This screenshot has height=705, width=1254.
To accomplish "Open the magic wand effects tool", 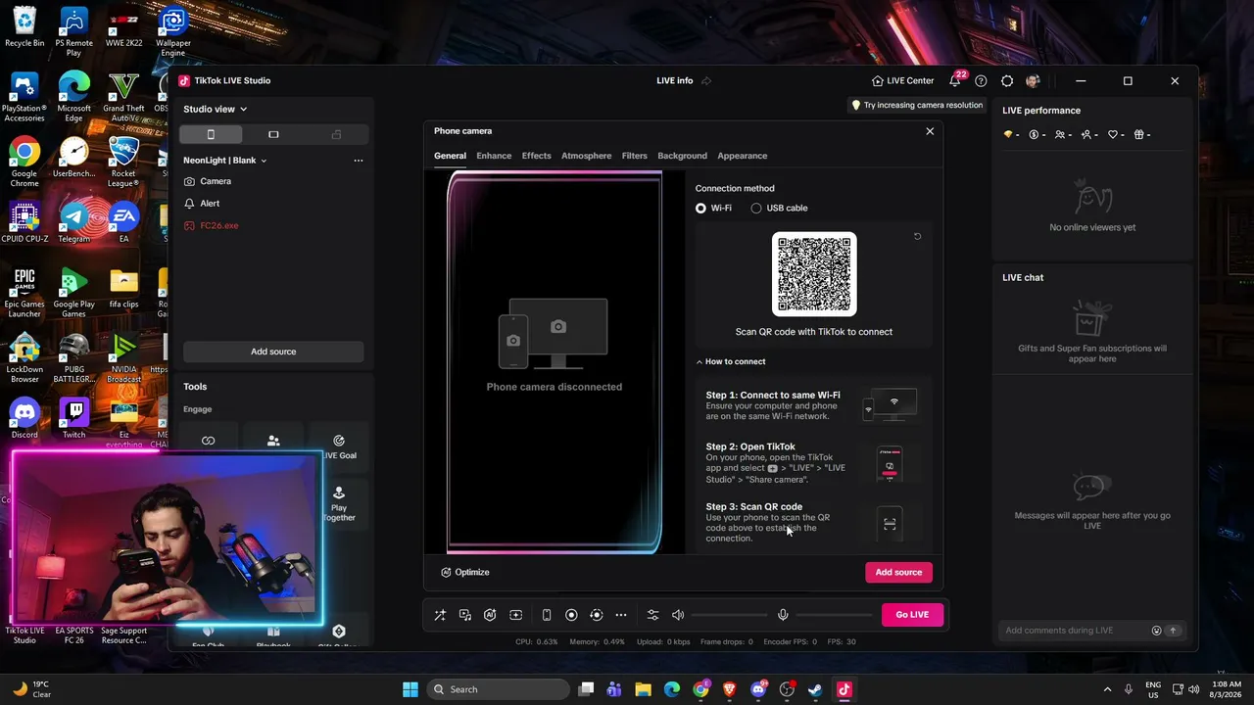I will pyautogui.click(x=440, y=615).
